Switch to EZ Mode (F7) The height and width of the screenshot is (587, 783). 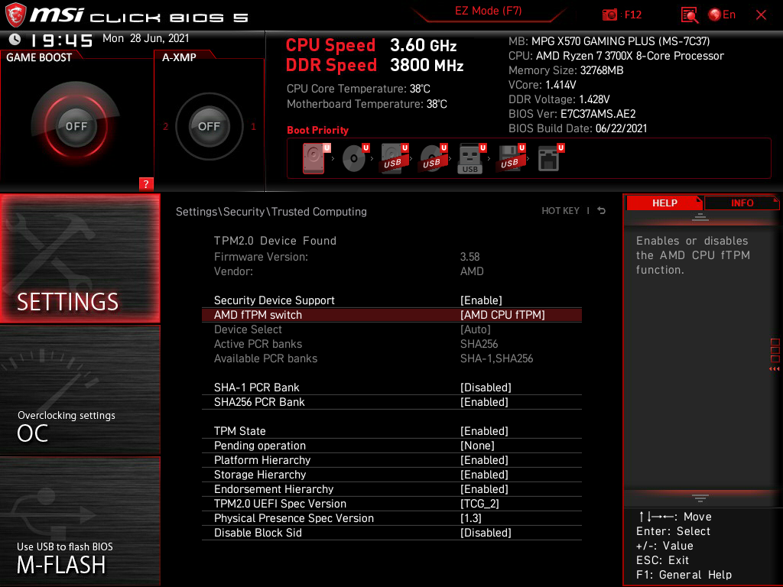click(x=488, y=11)
